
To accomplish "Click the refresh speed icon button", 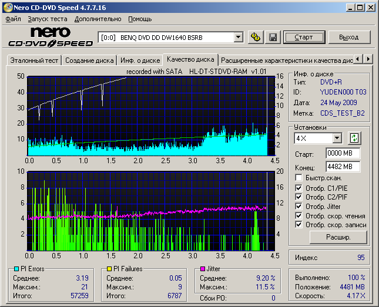I will (x=354, y=139).
